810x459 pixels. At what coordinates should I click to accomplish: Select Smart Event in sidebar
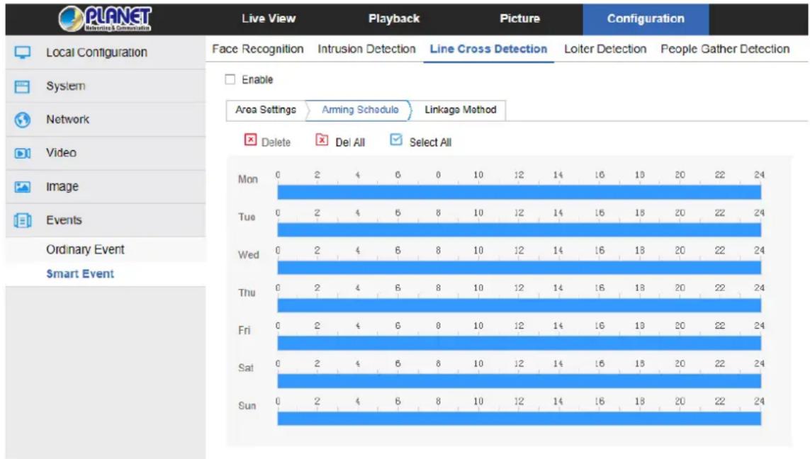point(80,273)
